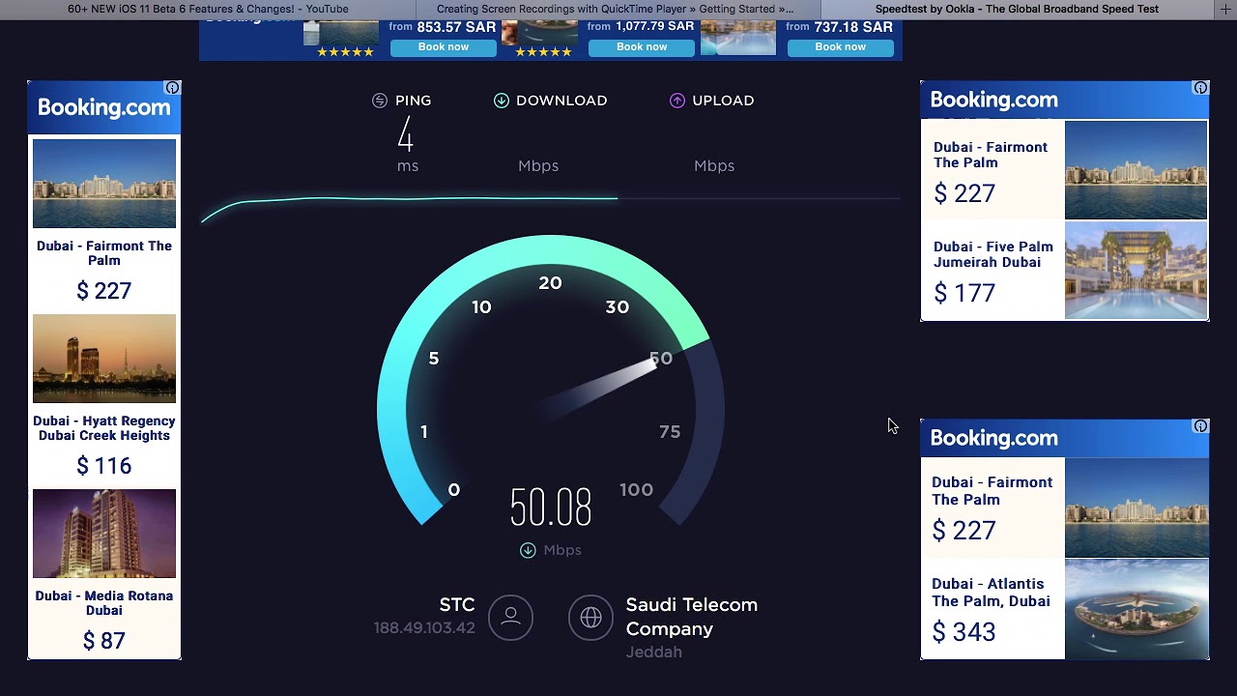
Task: Click Book now under 737.18 SAR
Action: click(x=841, y=47)
